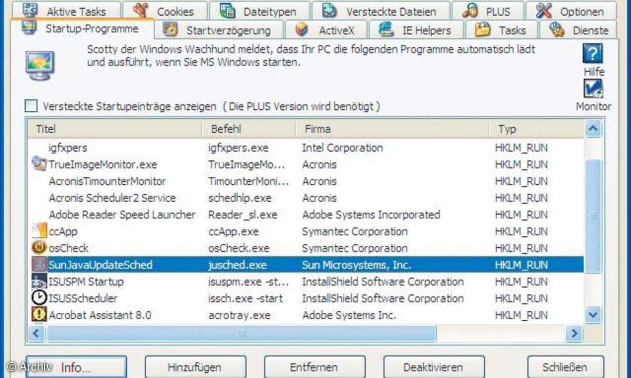Click the monitor picture beside Scotty description
This screenshot has width=631, height=378.
point(40,66)
